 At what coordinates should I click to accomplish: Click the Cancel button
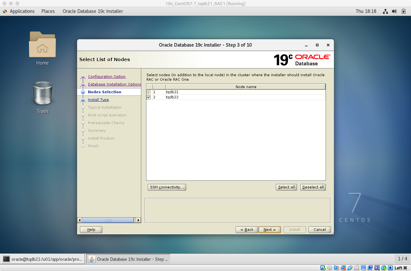pyautogui.click(x=320, y=230)
